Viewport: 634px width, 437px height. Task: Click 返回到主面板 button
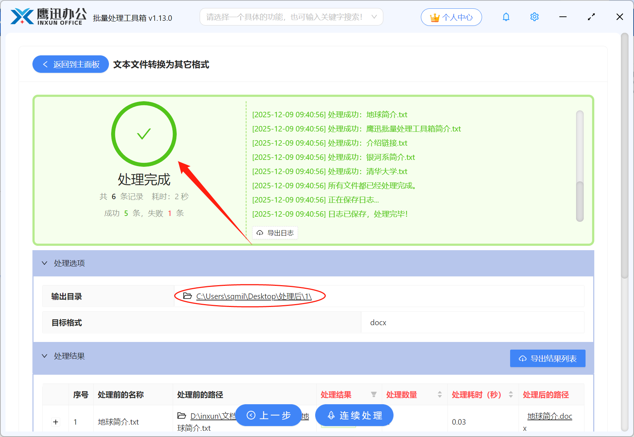point(70,64)
